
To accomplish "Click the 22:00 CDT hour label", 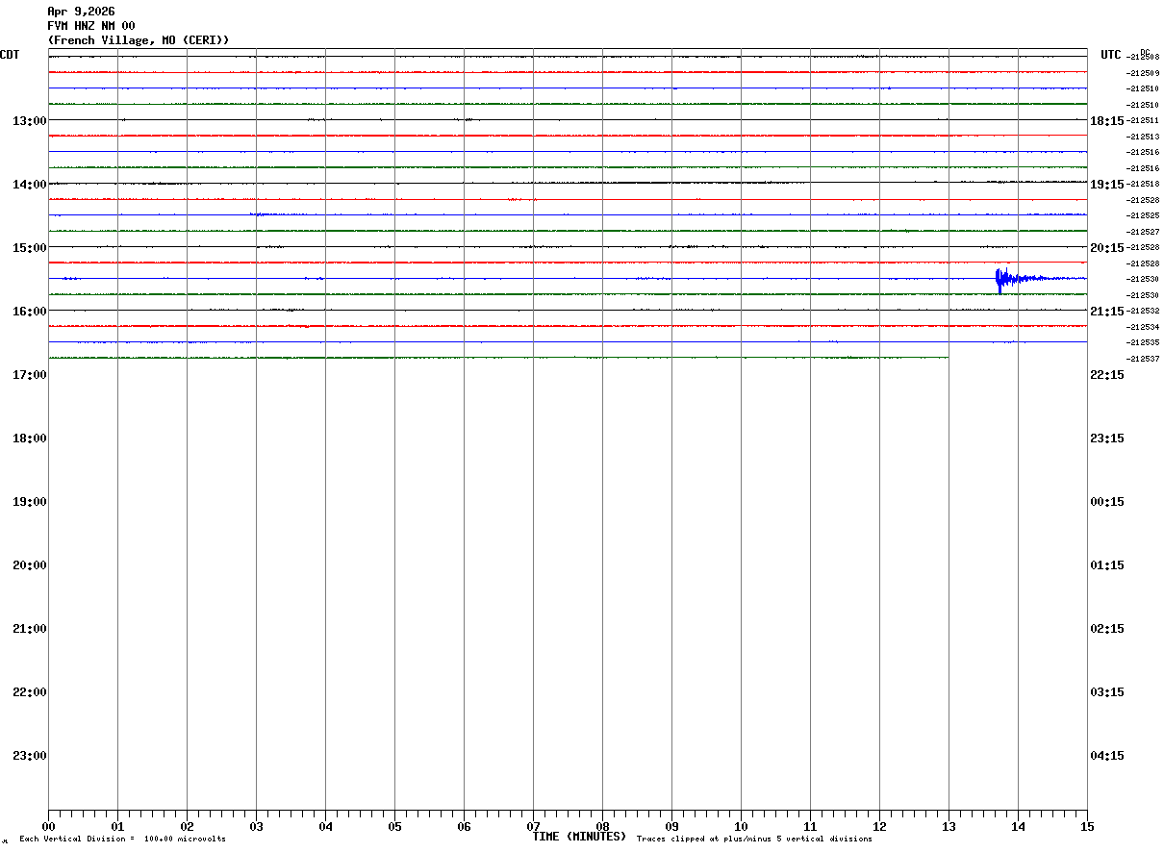I will [x=30, y=691].
